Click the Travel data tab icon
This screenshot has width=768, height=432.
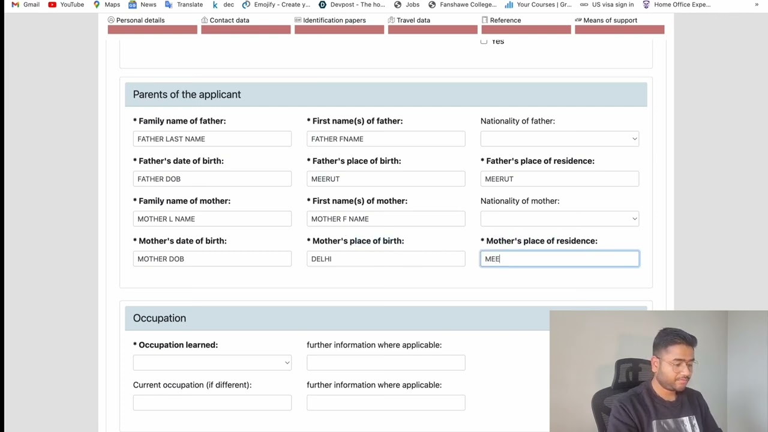pyautogui.click(x=391, y=20)
